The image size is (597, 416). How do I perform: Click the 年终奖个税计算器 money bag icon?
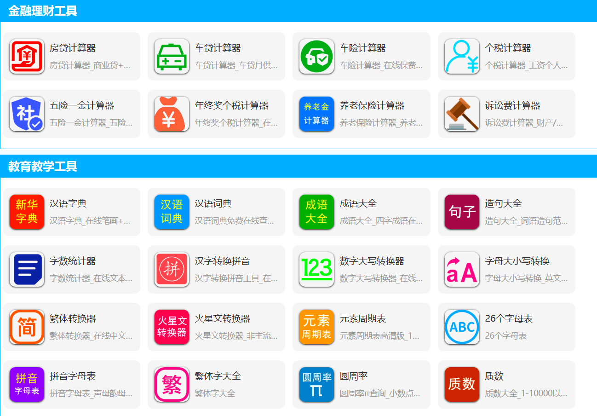click(x=171, y=114)
